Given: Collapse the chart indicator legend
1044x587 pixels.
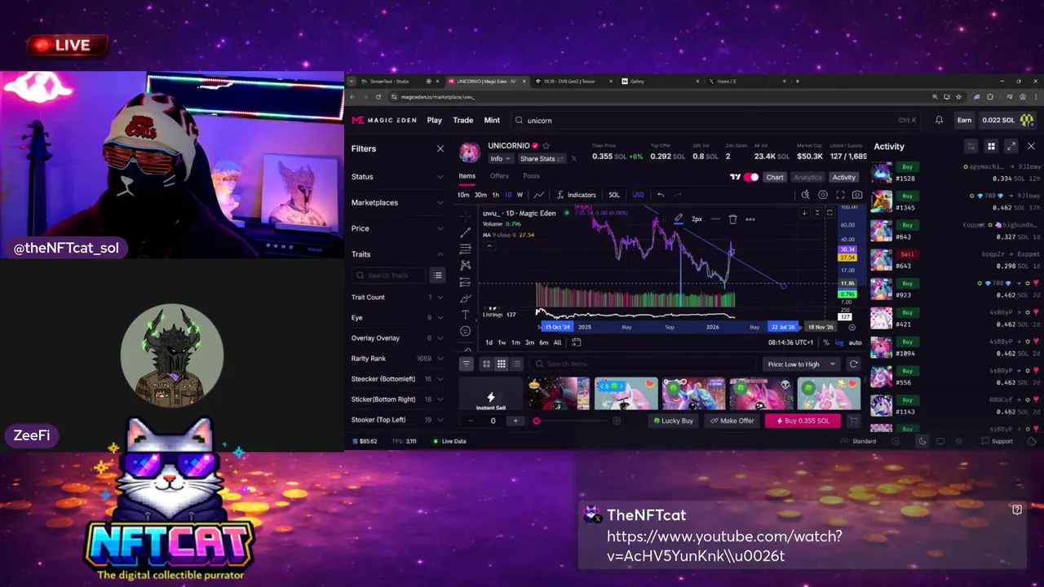Looking at the screenshot, I should (x=489, y=245).
